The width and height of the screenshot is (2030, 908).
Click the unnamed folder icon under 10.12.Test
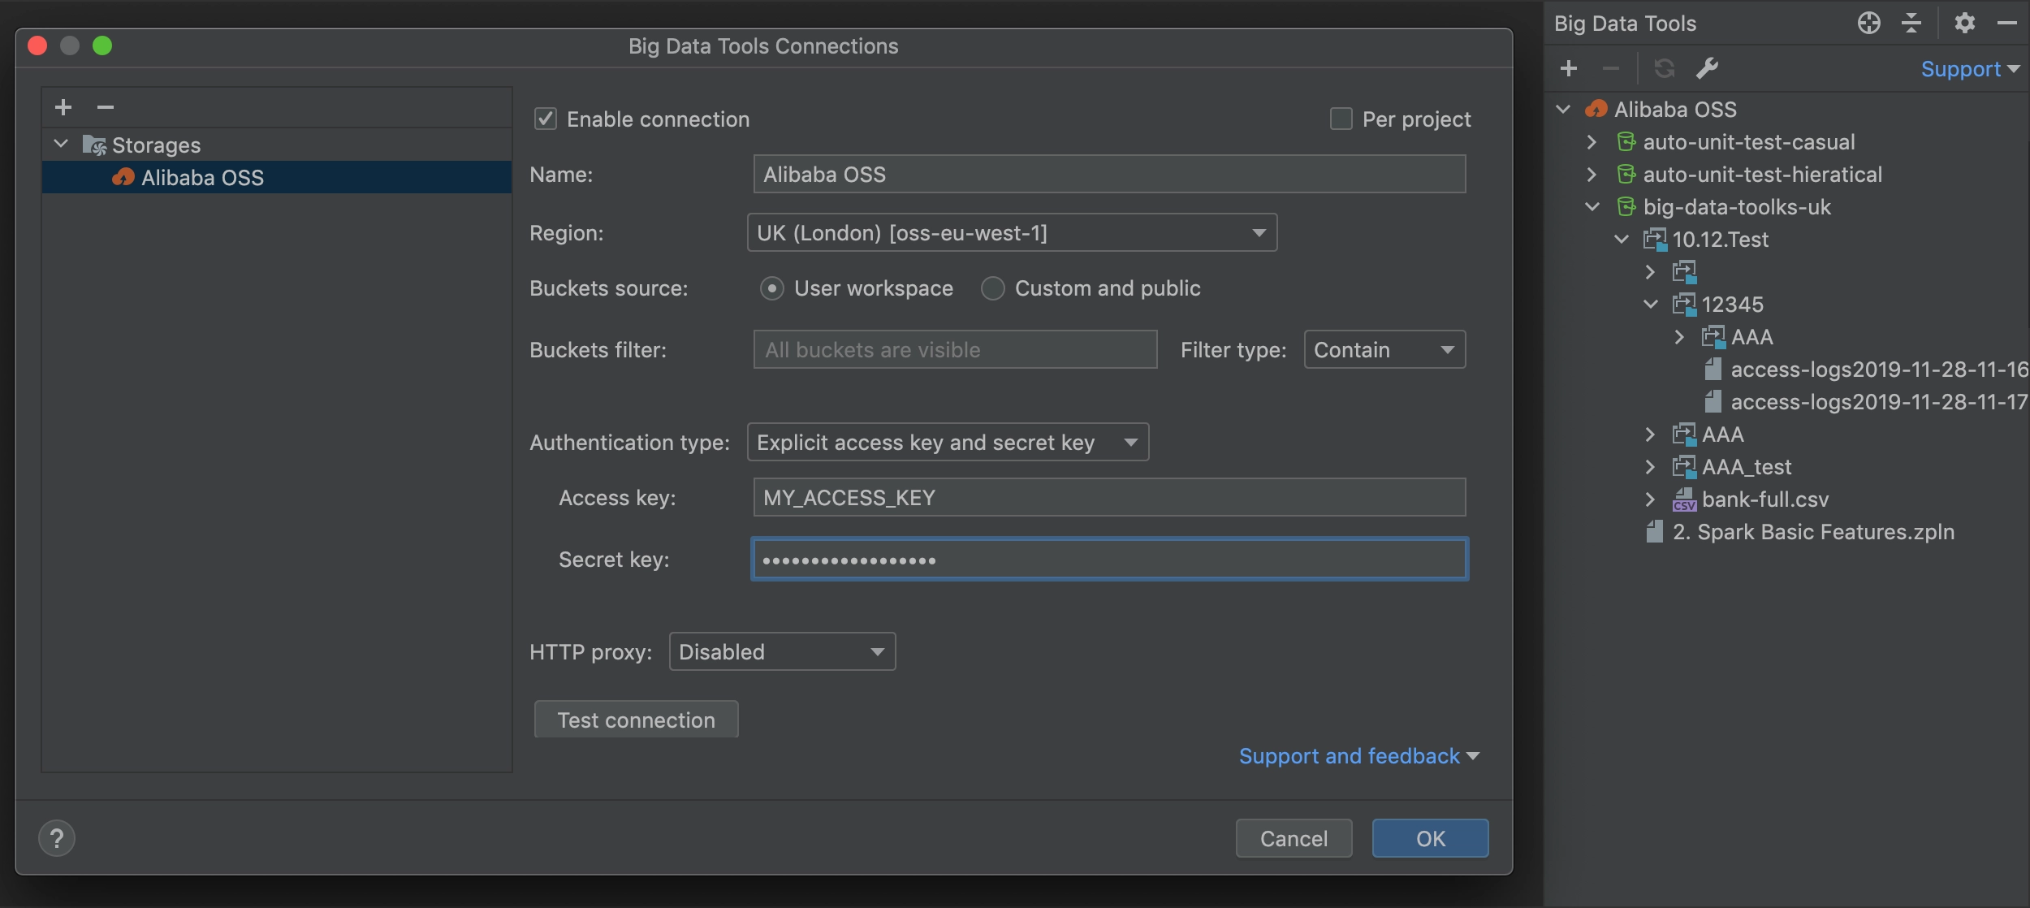click(x=1684, y=272)
